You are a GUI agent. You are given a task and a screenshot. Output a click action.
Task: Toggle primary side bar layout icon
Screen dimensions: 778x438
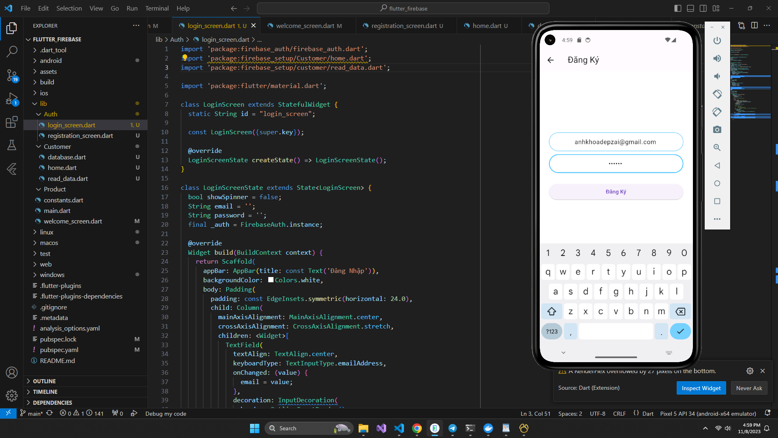[x=678, y=8]
